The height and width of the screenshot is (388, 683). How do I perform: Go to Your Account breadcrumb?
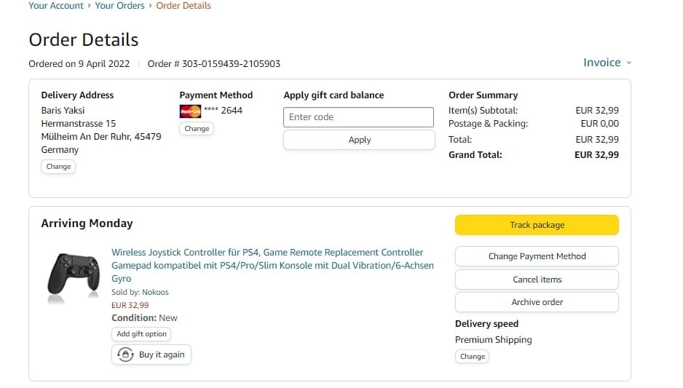pyautogui.click(x=55, y=6)
